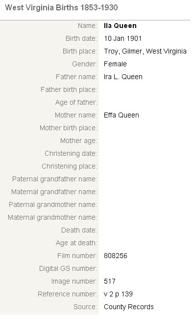Screen dimensions: 195x319
Task: Click the West Virginia Births 1853-1930 title
Action: tap(61, 8)
